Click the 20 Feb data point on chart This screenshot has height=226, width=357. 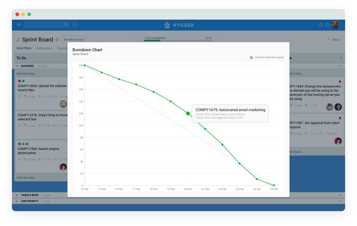[x=188, y=113]
